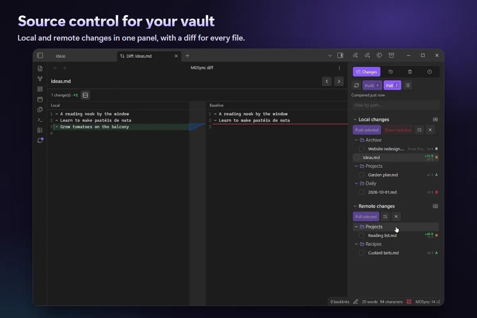This screenshot has height=318, width=477.
Task: Click the second outgoing link icon in header
Action: pos(367,55)
